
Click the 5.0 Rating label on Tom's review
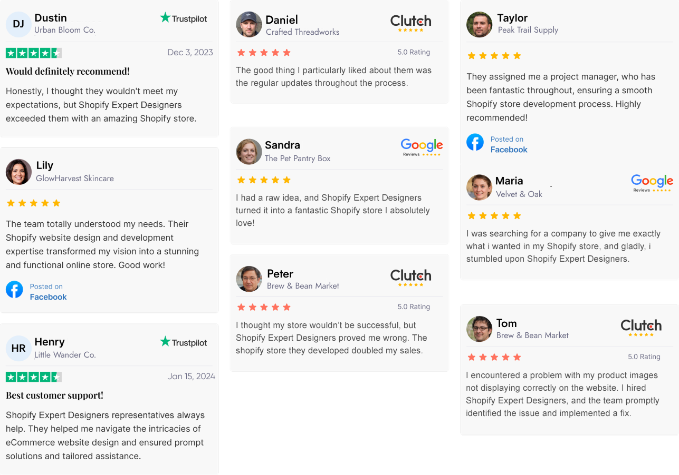click(644, 357)
